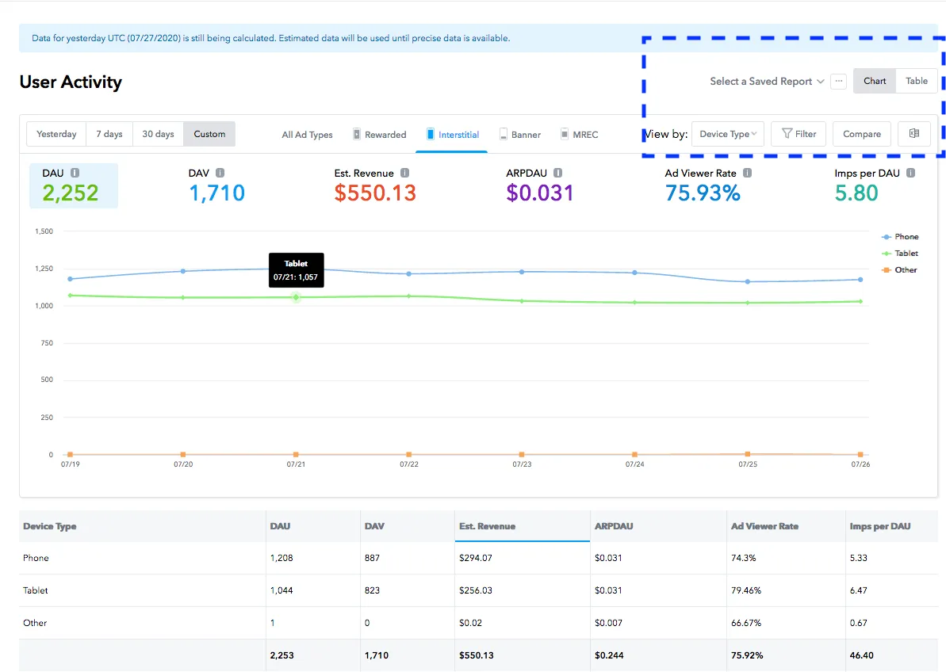The height and width of the screenshot is (672, 946).
Task: Click the Est. Revenue info icon
Action: [x=405, y=173]
